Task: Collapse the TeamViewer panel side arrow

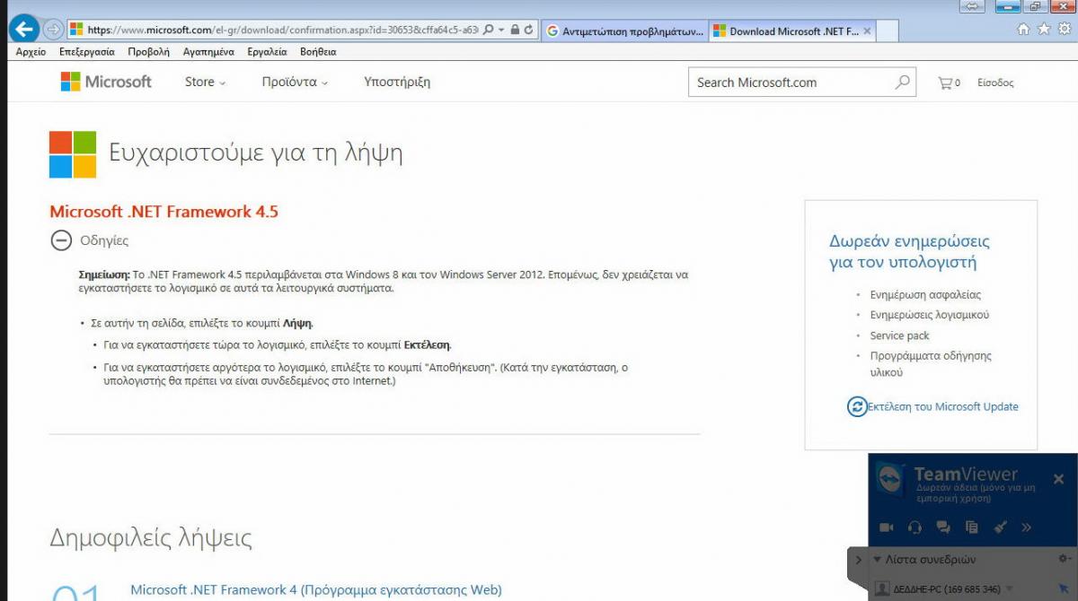Action: 858,560
